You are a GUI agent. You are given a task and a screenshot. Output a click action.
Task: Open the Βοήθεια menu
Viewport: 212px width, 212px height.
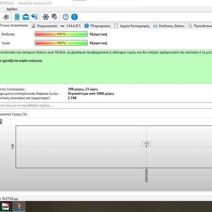click(x=12, y=9)
